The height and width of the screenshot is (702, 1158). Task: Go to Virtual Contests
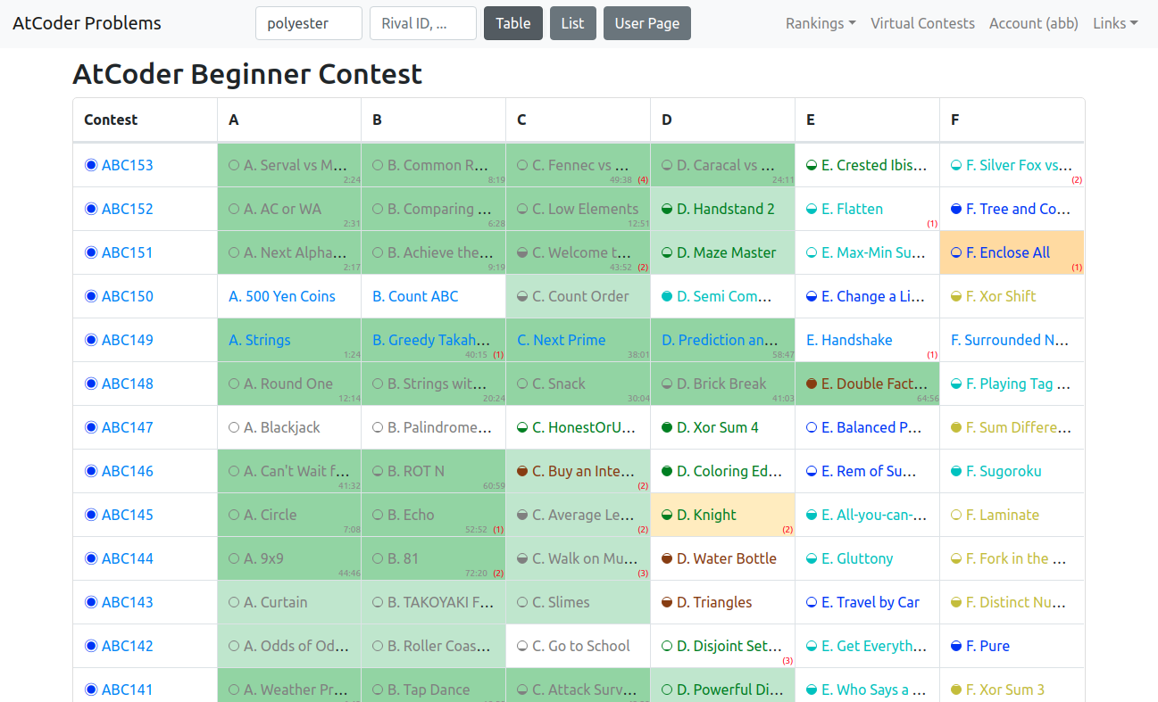click(922, 23)
